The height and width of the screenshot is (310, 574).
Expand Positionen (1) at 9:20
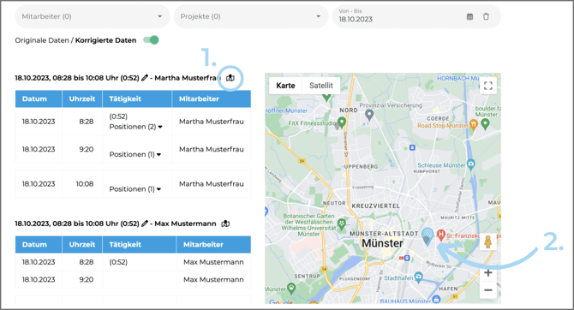135,154
